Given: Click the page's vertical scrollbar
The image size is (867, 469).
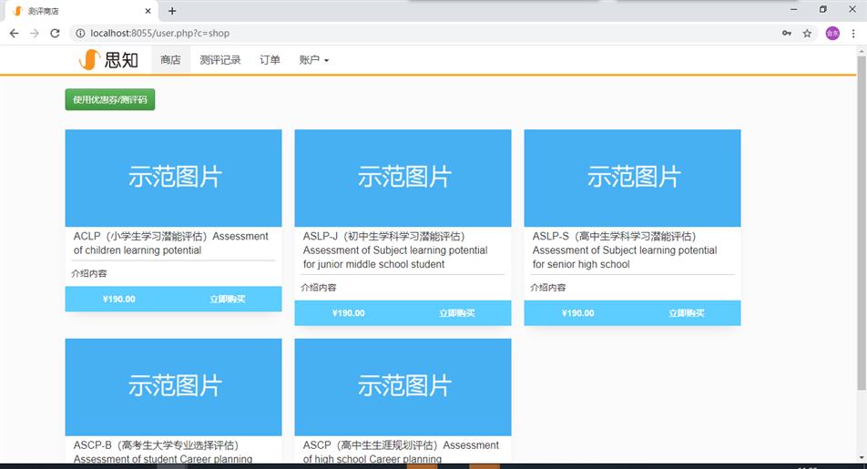Looking at the screenshot, I should [x=861, y=228].
